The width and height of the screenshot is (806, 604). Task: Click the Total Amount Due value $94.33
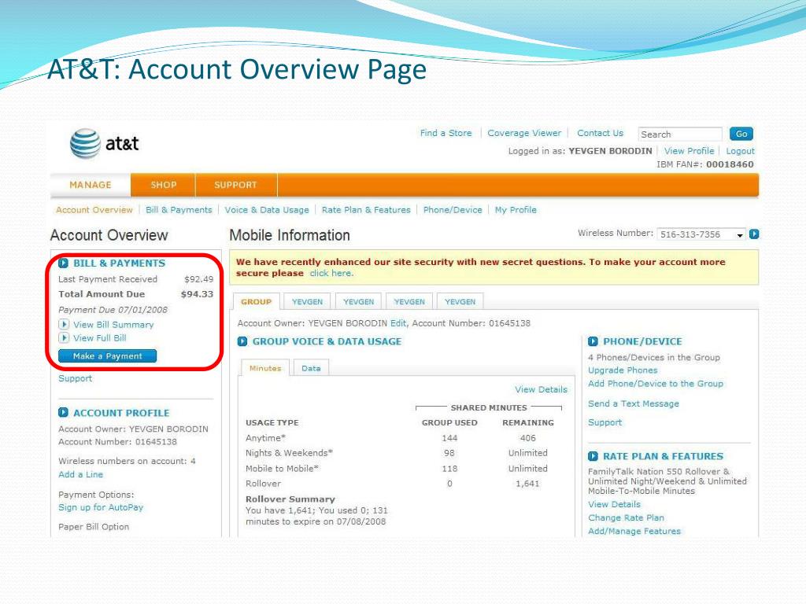197,294
